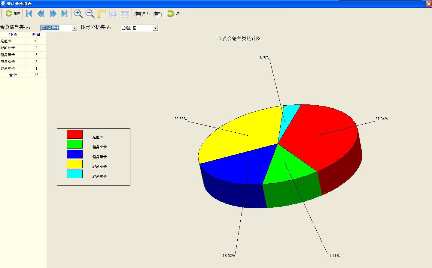This screenshot has height=268, width=432.
Task: Select the 按种类统计 text field
Action: [x=56, y=28]
